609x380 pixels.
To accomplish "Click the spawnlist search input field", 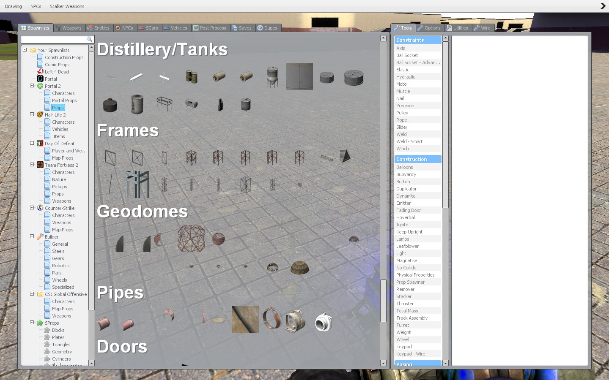I will [x=53, y=39].
